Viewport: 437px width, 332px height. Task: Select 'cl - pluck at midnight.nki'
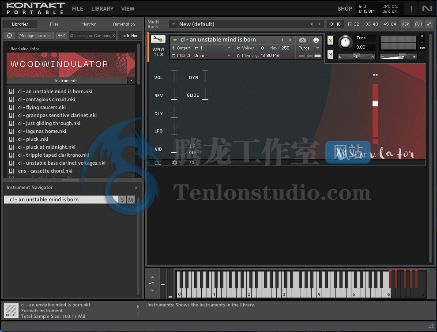click(47, 147)
